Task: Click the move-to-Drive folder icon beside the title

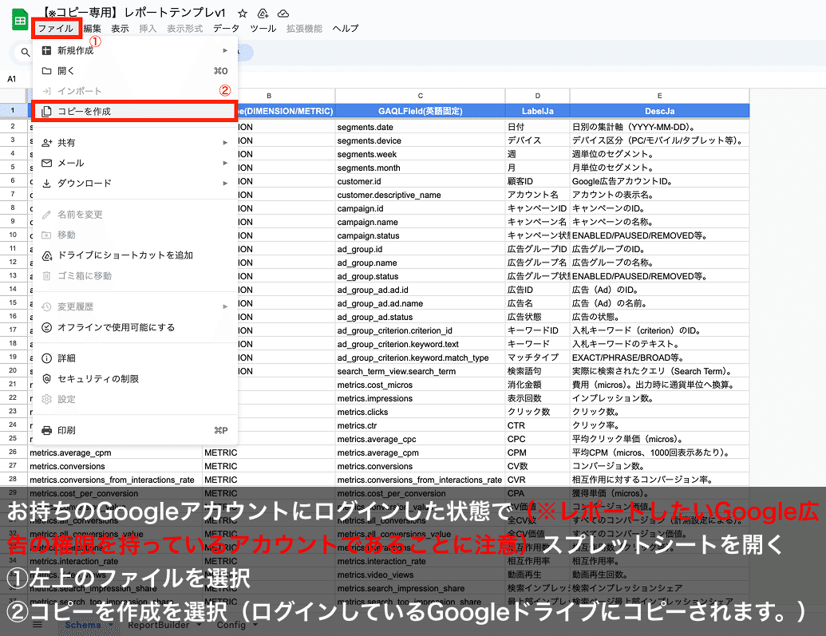Action: click(x=263, y=13)
